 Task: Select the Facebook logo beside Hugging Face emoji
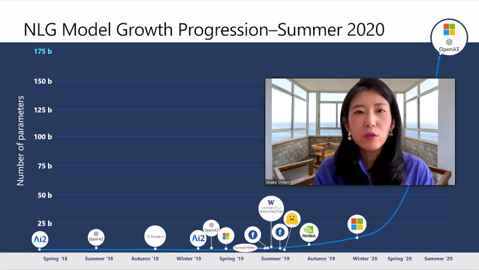(280, 232)
